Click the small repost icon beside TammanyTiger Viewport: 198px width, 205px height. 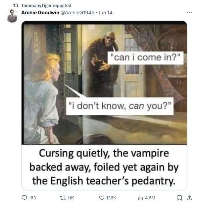pyautogui.click(x=16, y=6)
